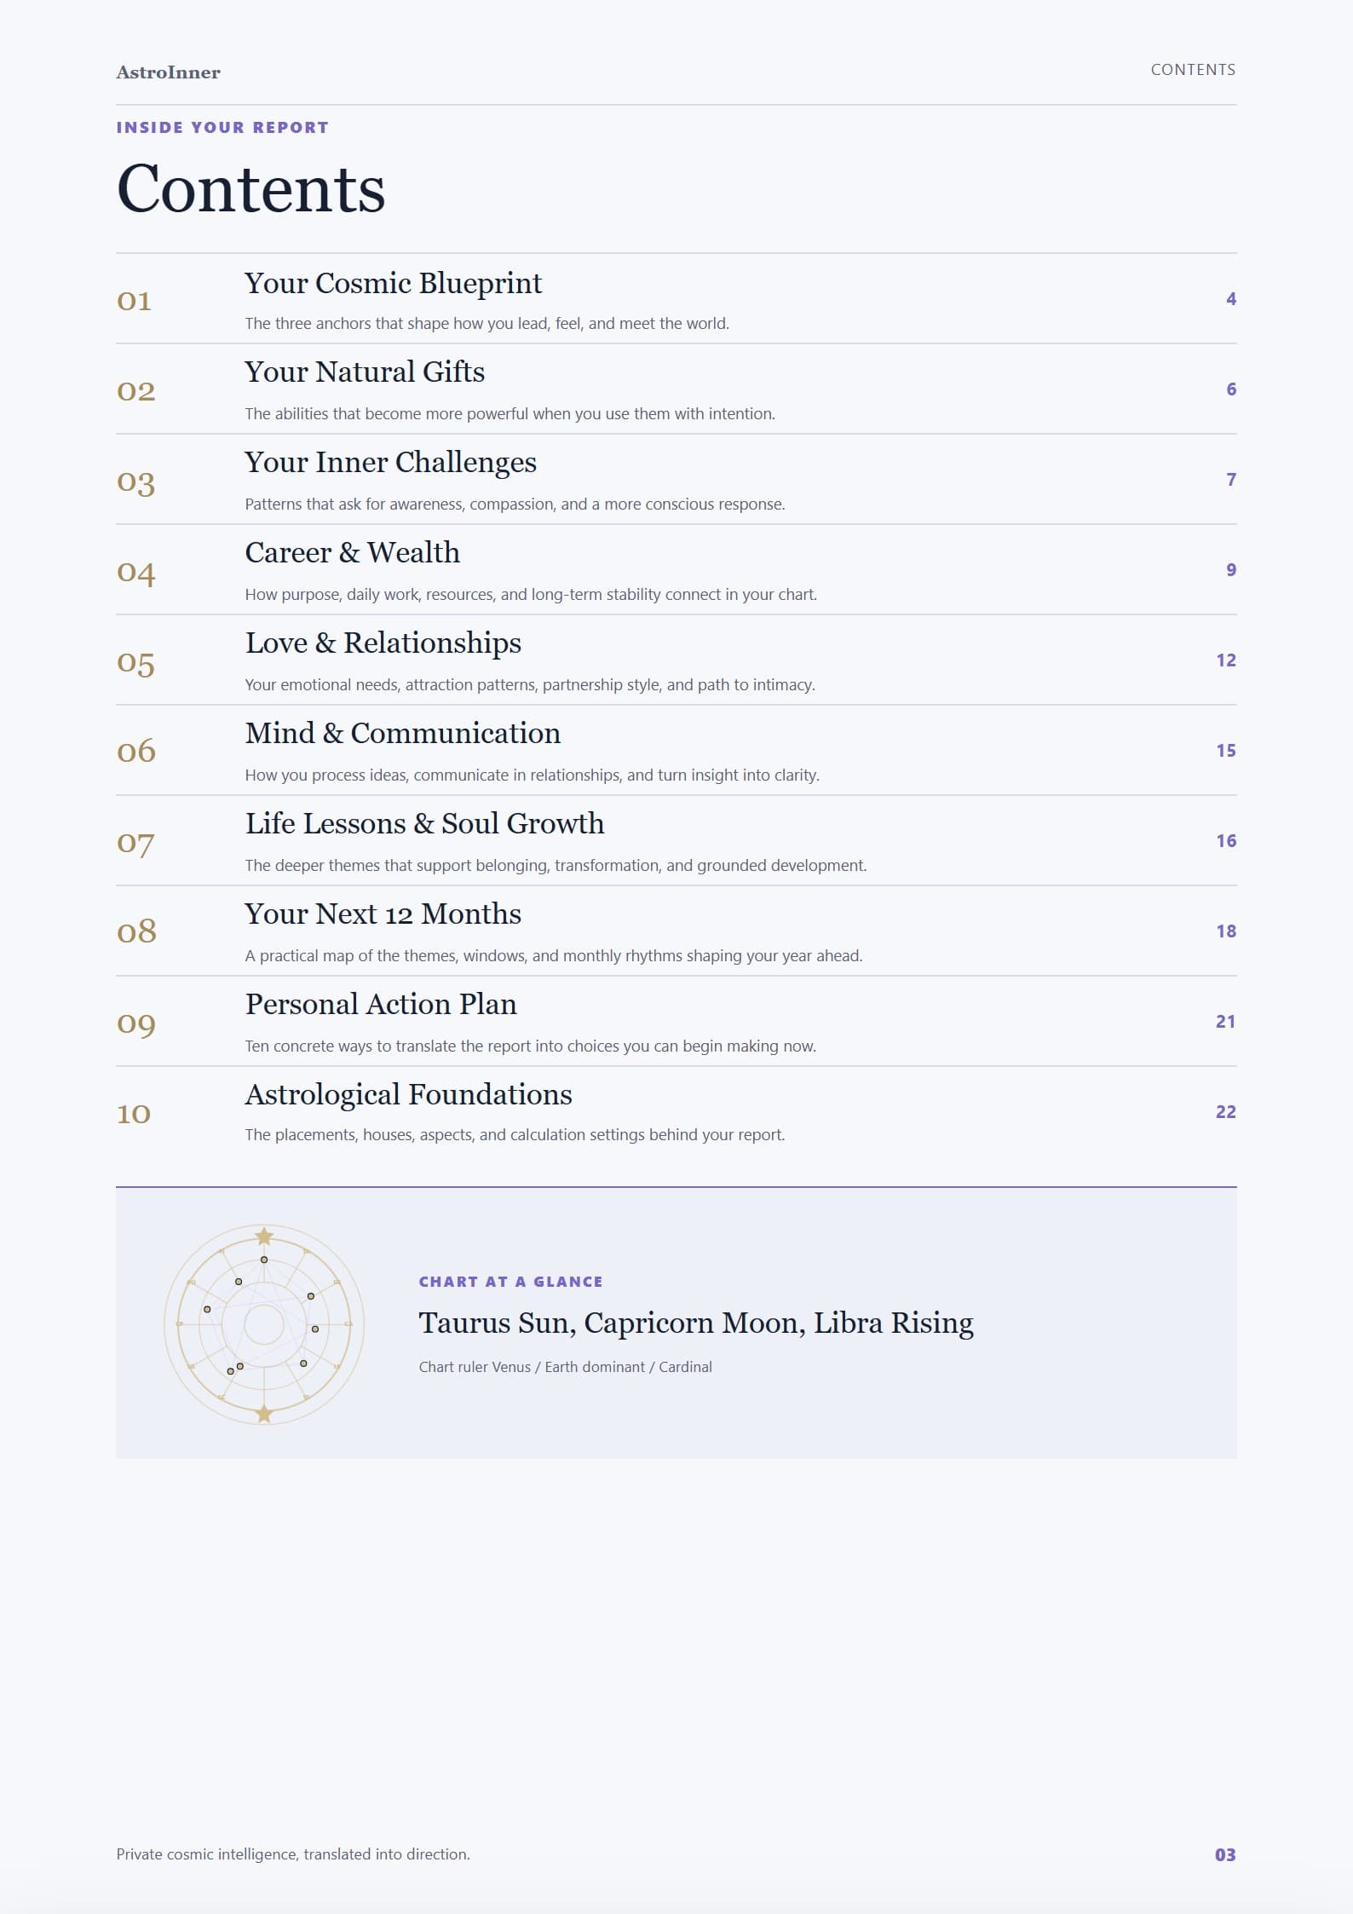Click the gold star below chart wheel
Image resolution: width=1353 pixels, height=1914 pixels.
pos(264,1413)
